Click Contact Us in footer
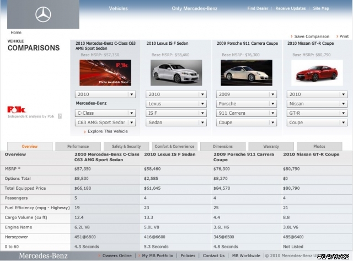The width and height of the screenshot is (353, 261). pyautogui.click(x=213, y=256)
